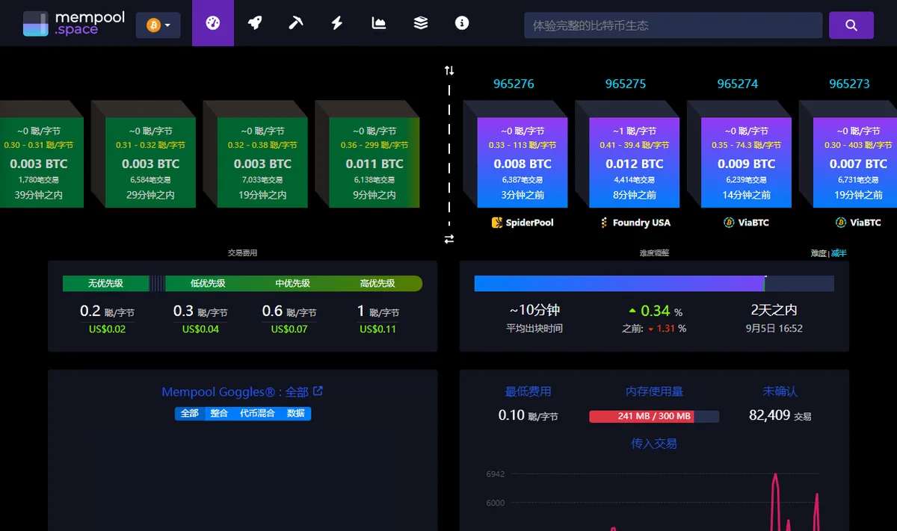Click the 241 MB / 300 MB memory bar
This screenshot has width=897, height=531.
(654, 417)
